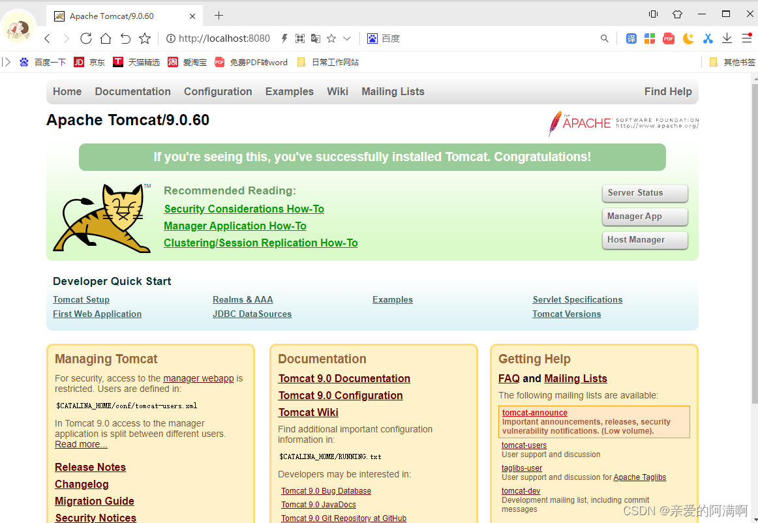The width and height of the screenshot is (758, 523).
Task: Open Servlet Specifications link
Action: [578, 300]
